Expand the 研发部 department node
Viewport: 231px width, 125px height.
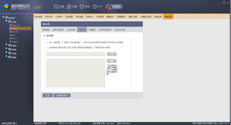pos(6,44)
